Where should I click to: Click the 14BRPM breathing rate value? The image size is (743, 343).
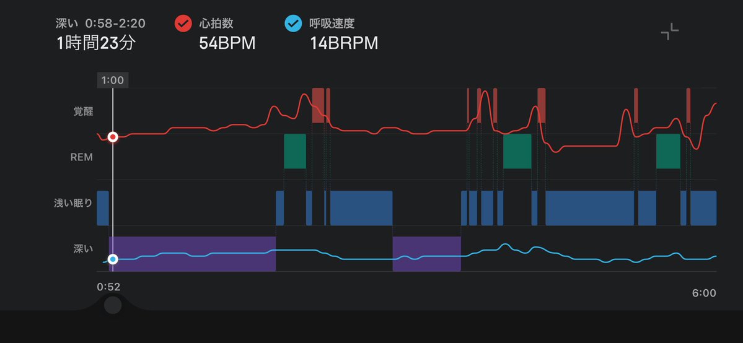point(344,43)
